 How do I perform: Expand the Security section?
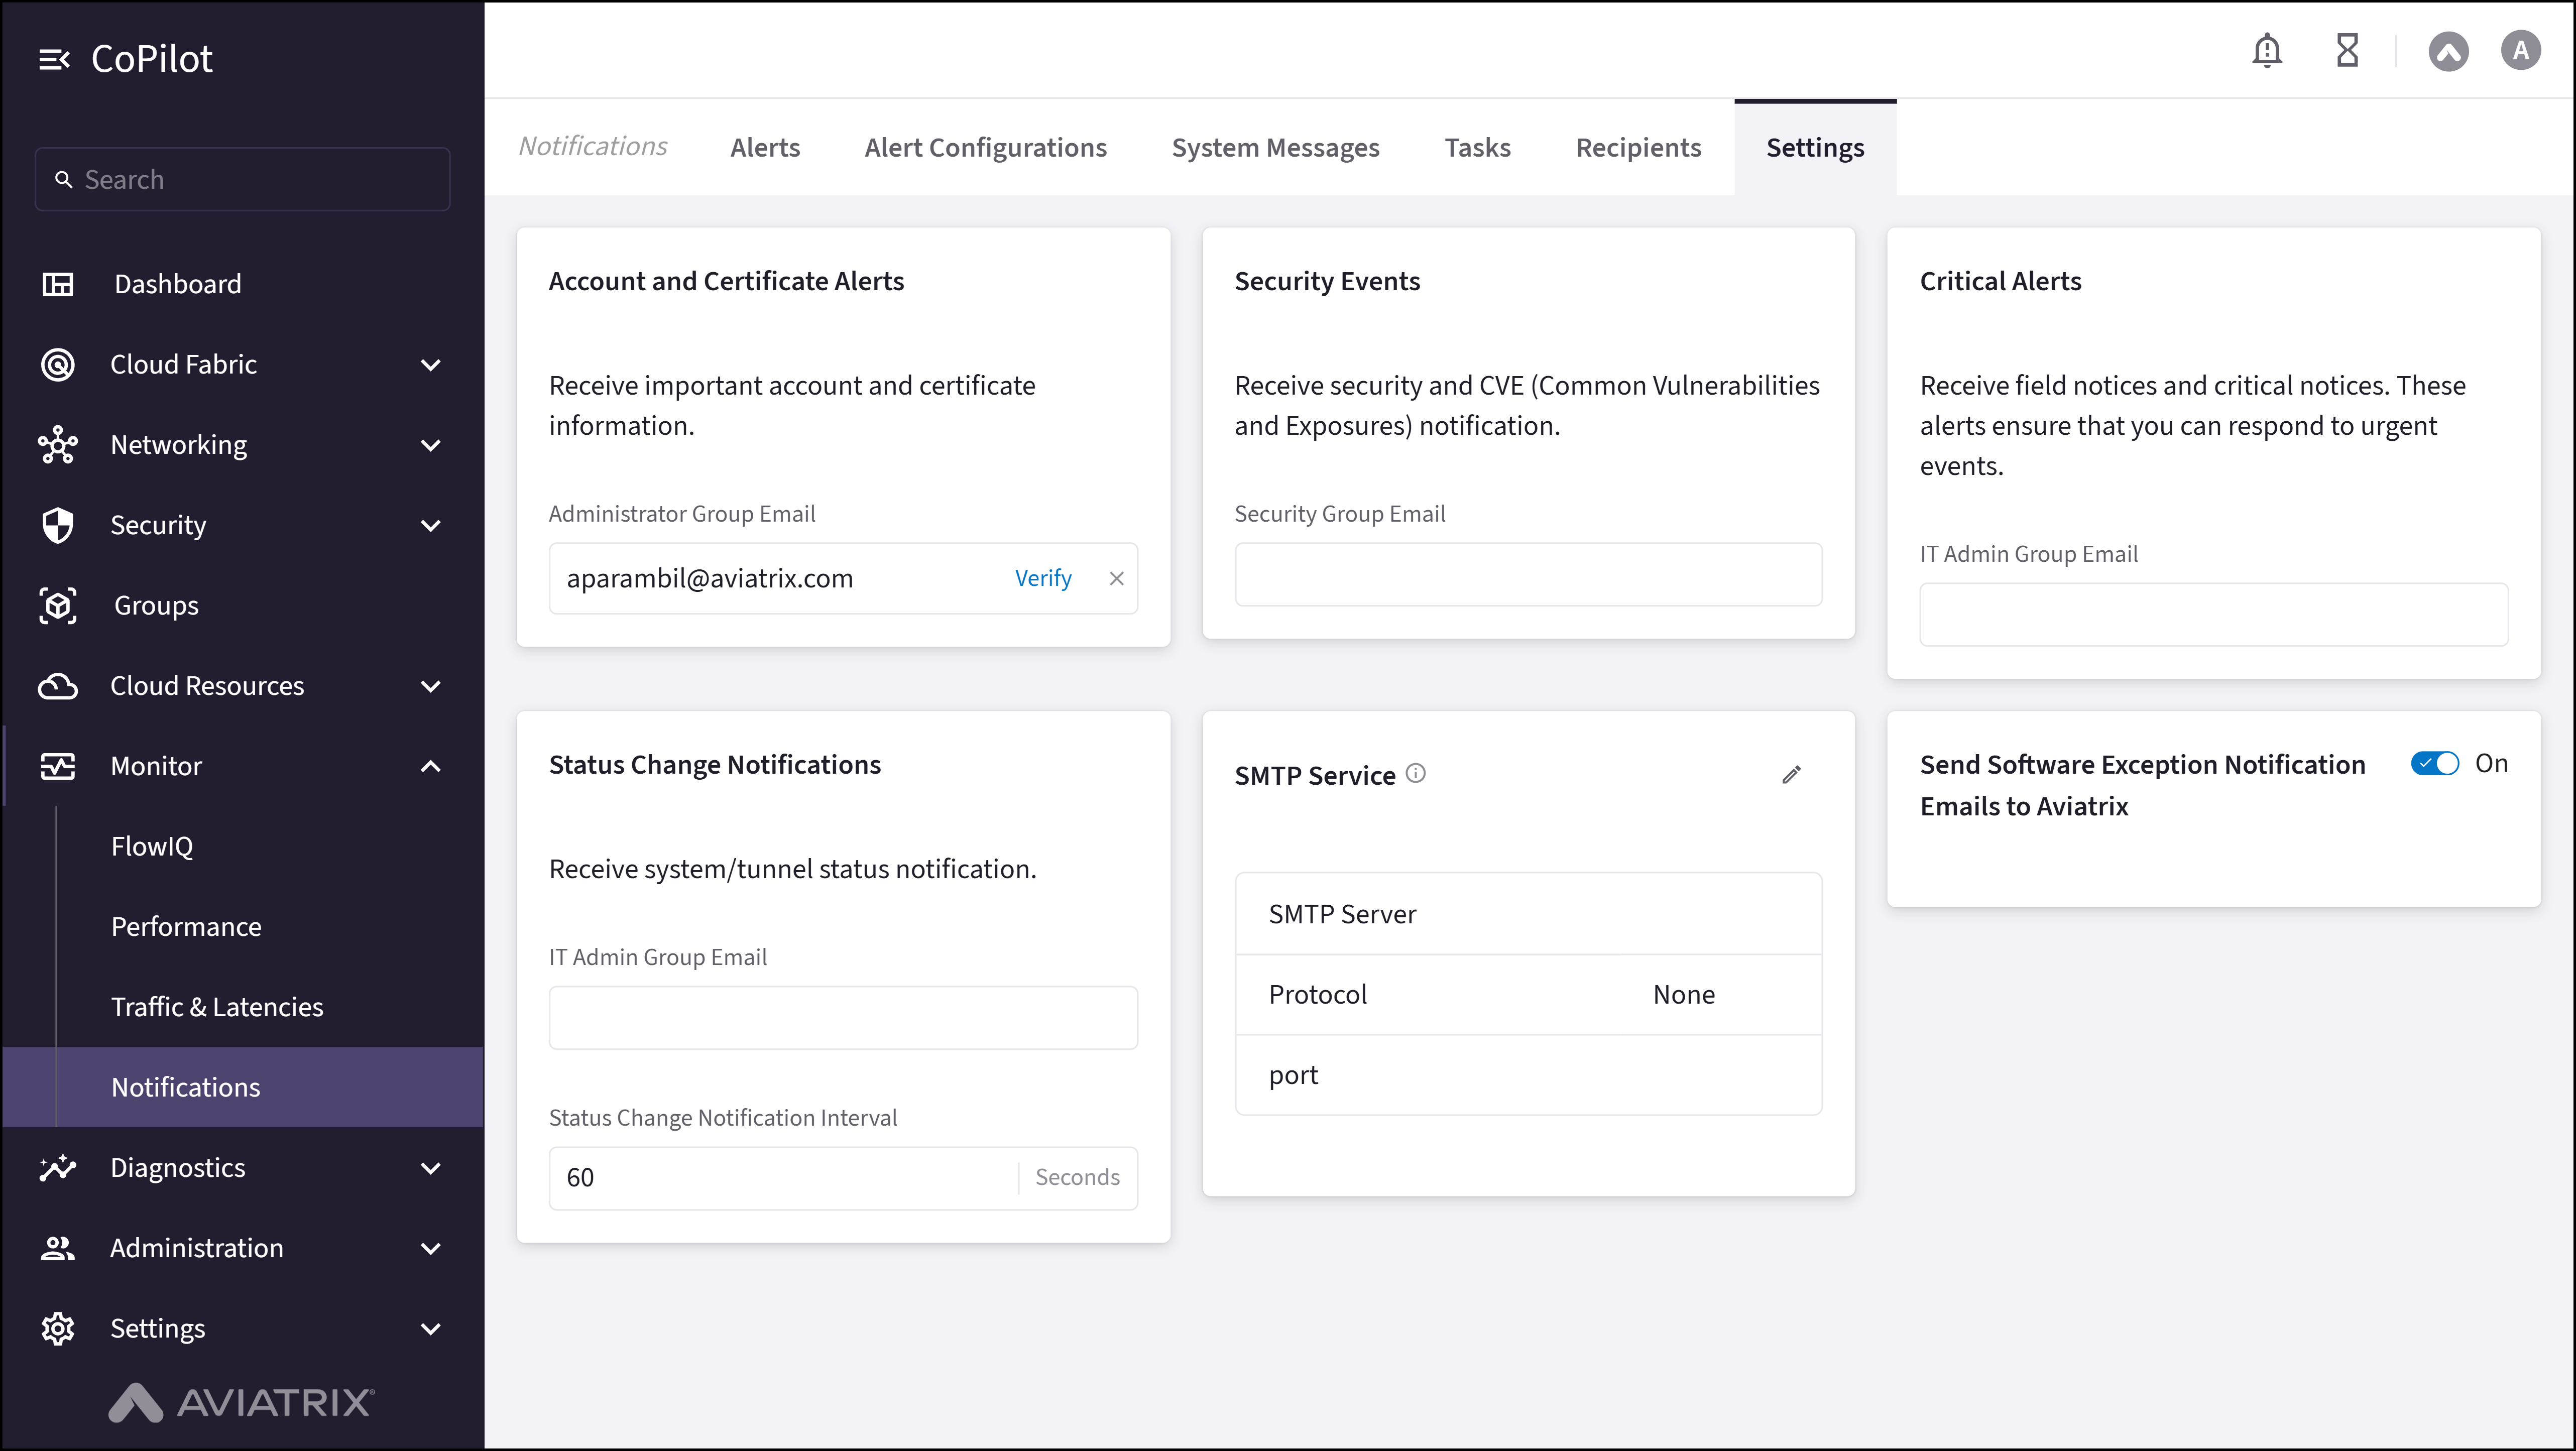[x=431, y=525]
